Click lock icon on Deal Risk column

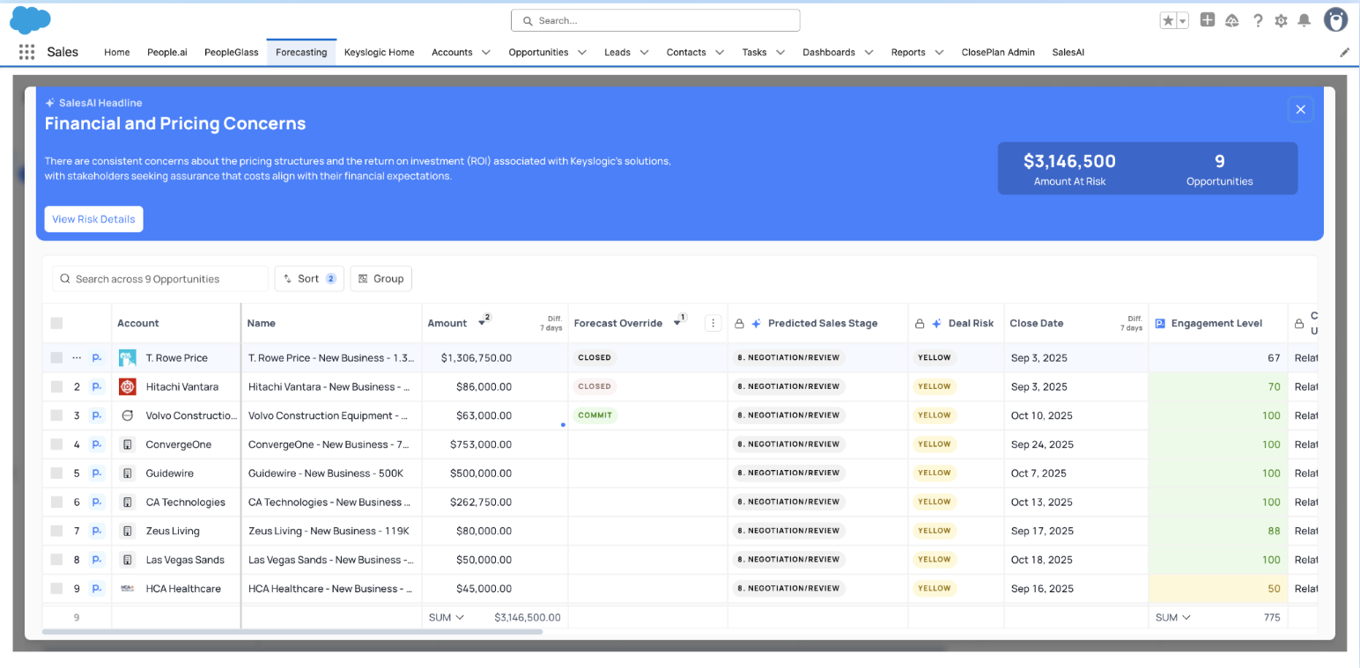click(x=920, y=324)
